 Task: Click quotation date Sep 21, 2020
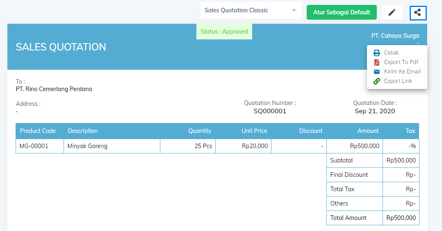pyautogui.click(x=375, y=111)
